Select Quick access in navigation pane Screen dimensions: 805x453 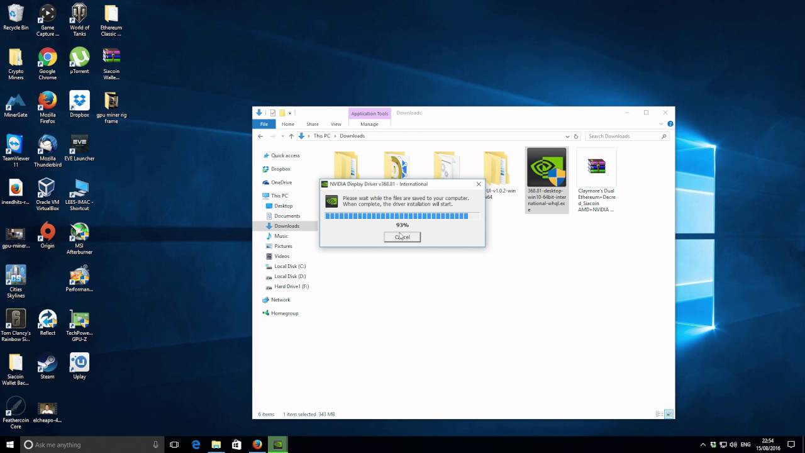[286, 155]
